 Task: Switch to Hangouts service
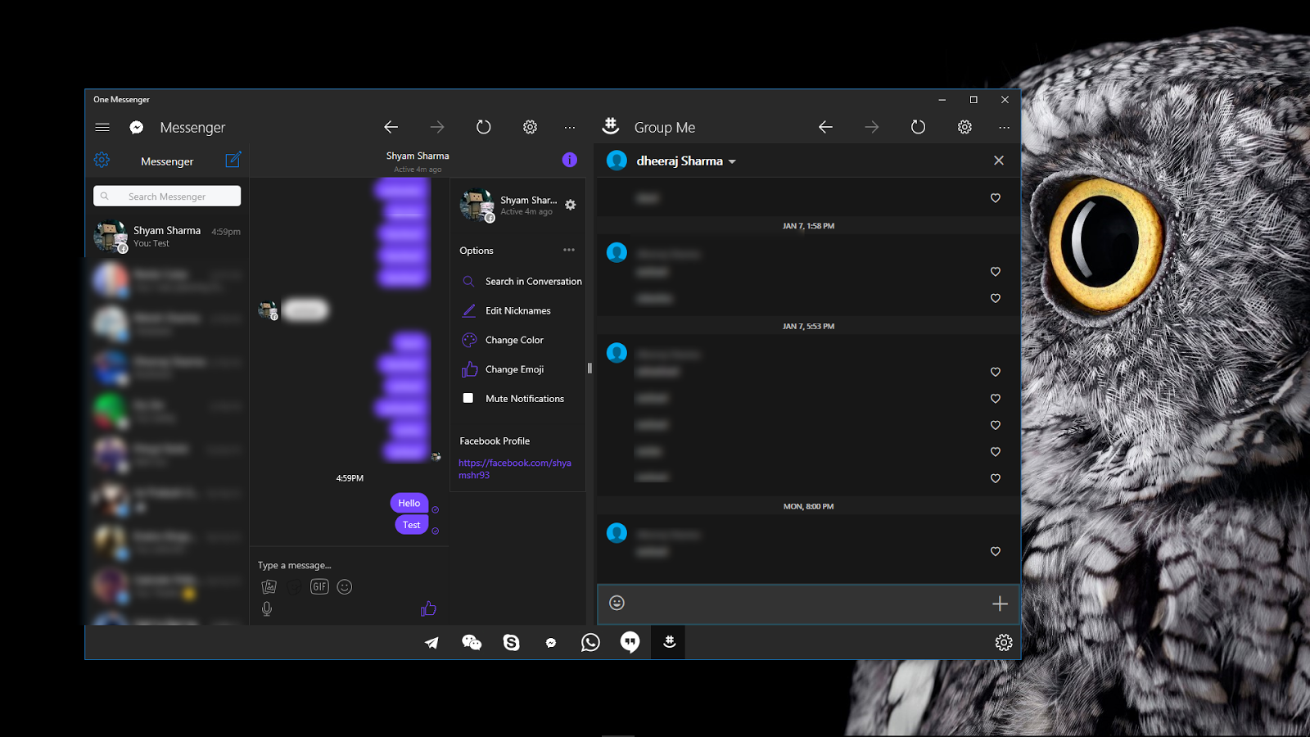pos(630,643)
